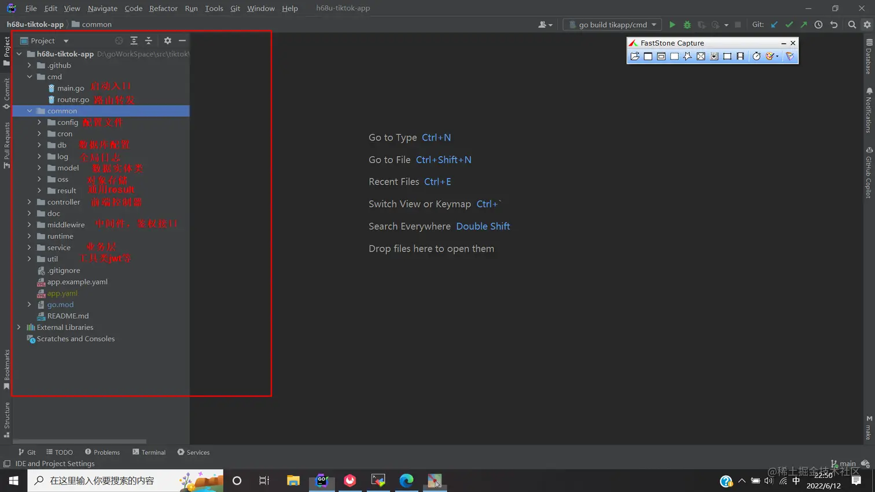Viewport: 875px width, 492px height.
Task: Open the GitHub Copilot sidebar panel
Action: tap(869, 172)
